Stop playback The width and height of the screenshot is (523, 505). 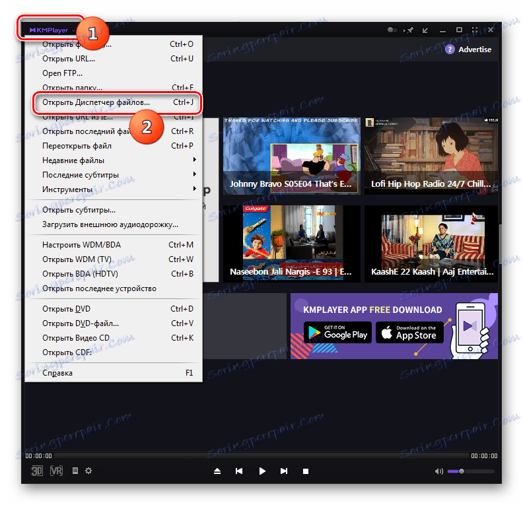pyautogui.click(x=306, y=471)
